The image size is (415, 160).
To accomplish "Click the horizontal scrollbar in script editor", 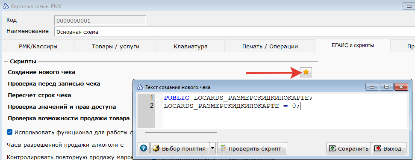I will point(181,132).
